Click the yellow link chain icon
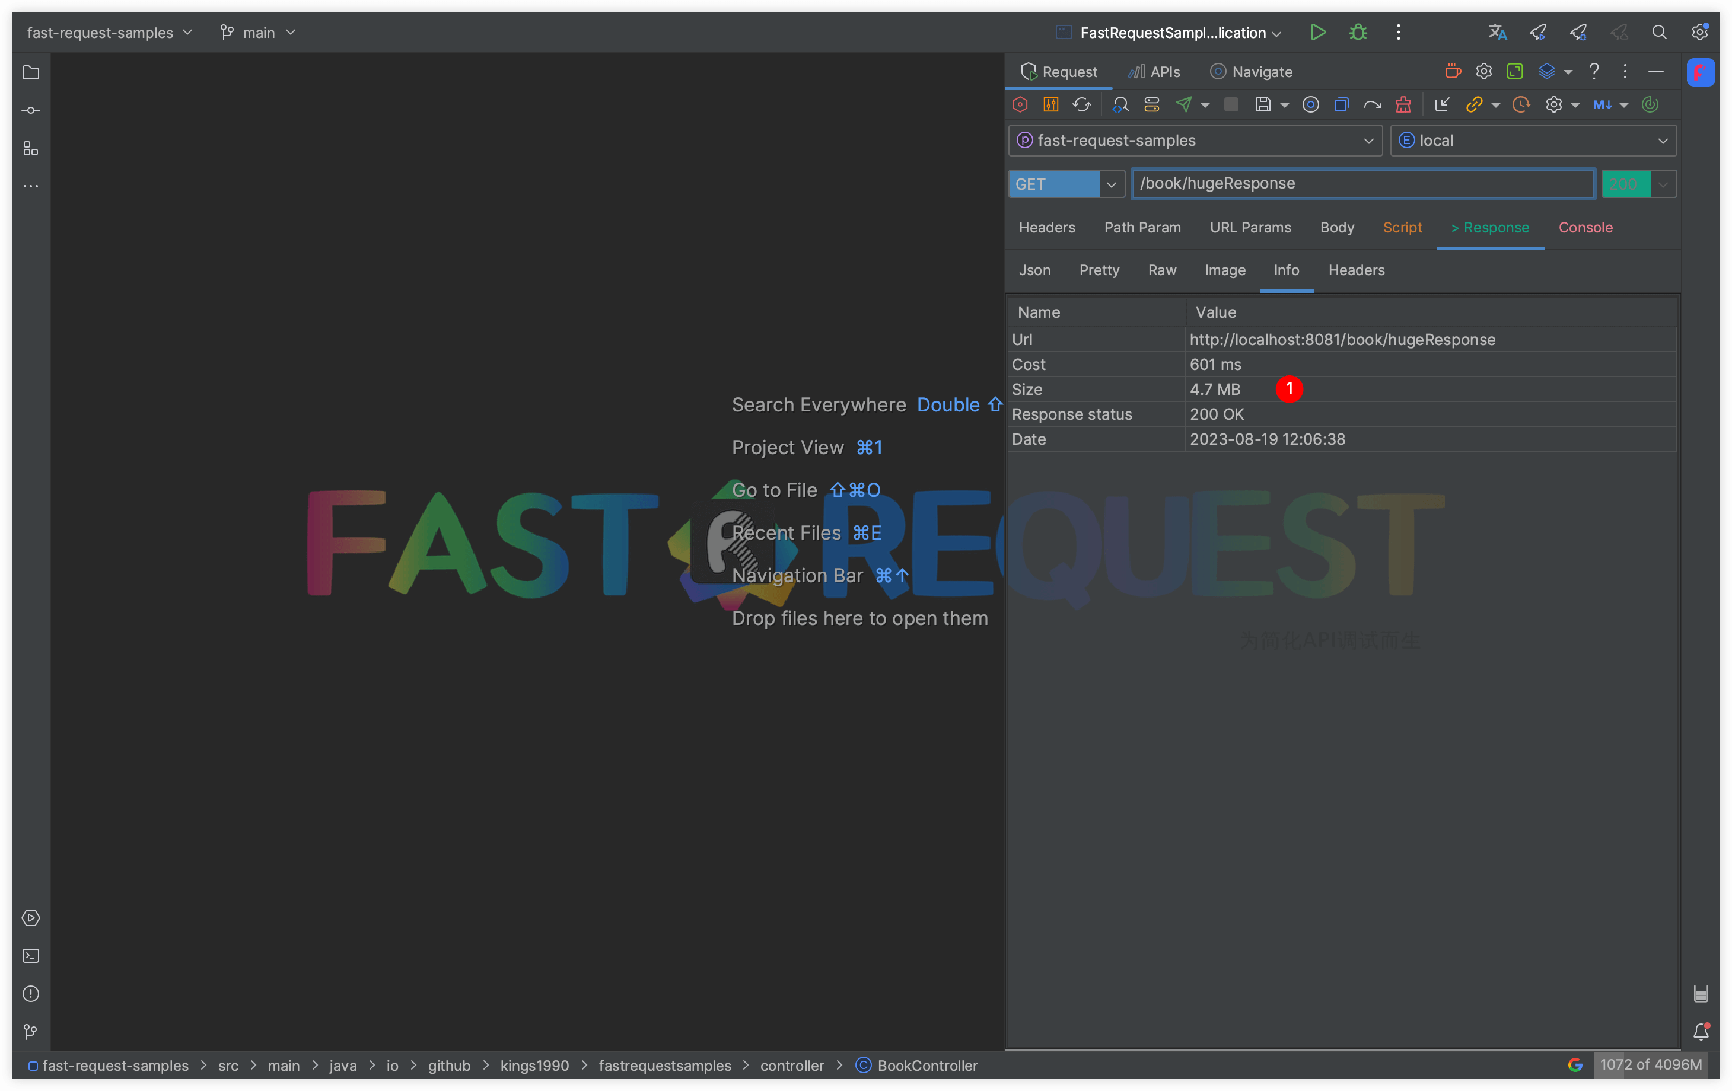 click(x=1474, y=105)
